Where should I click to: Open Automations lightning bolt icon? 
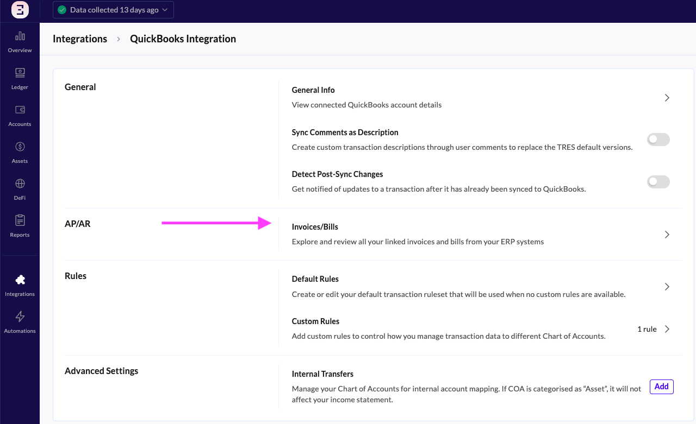[20, 317]
